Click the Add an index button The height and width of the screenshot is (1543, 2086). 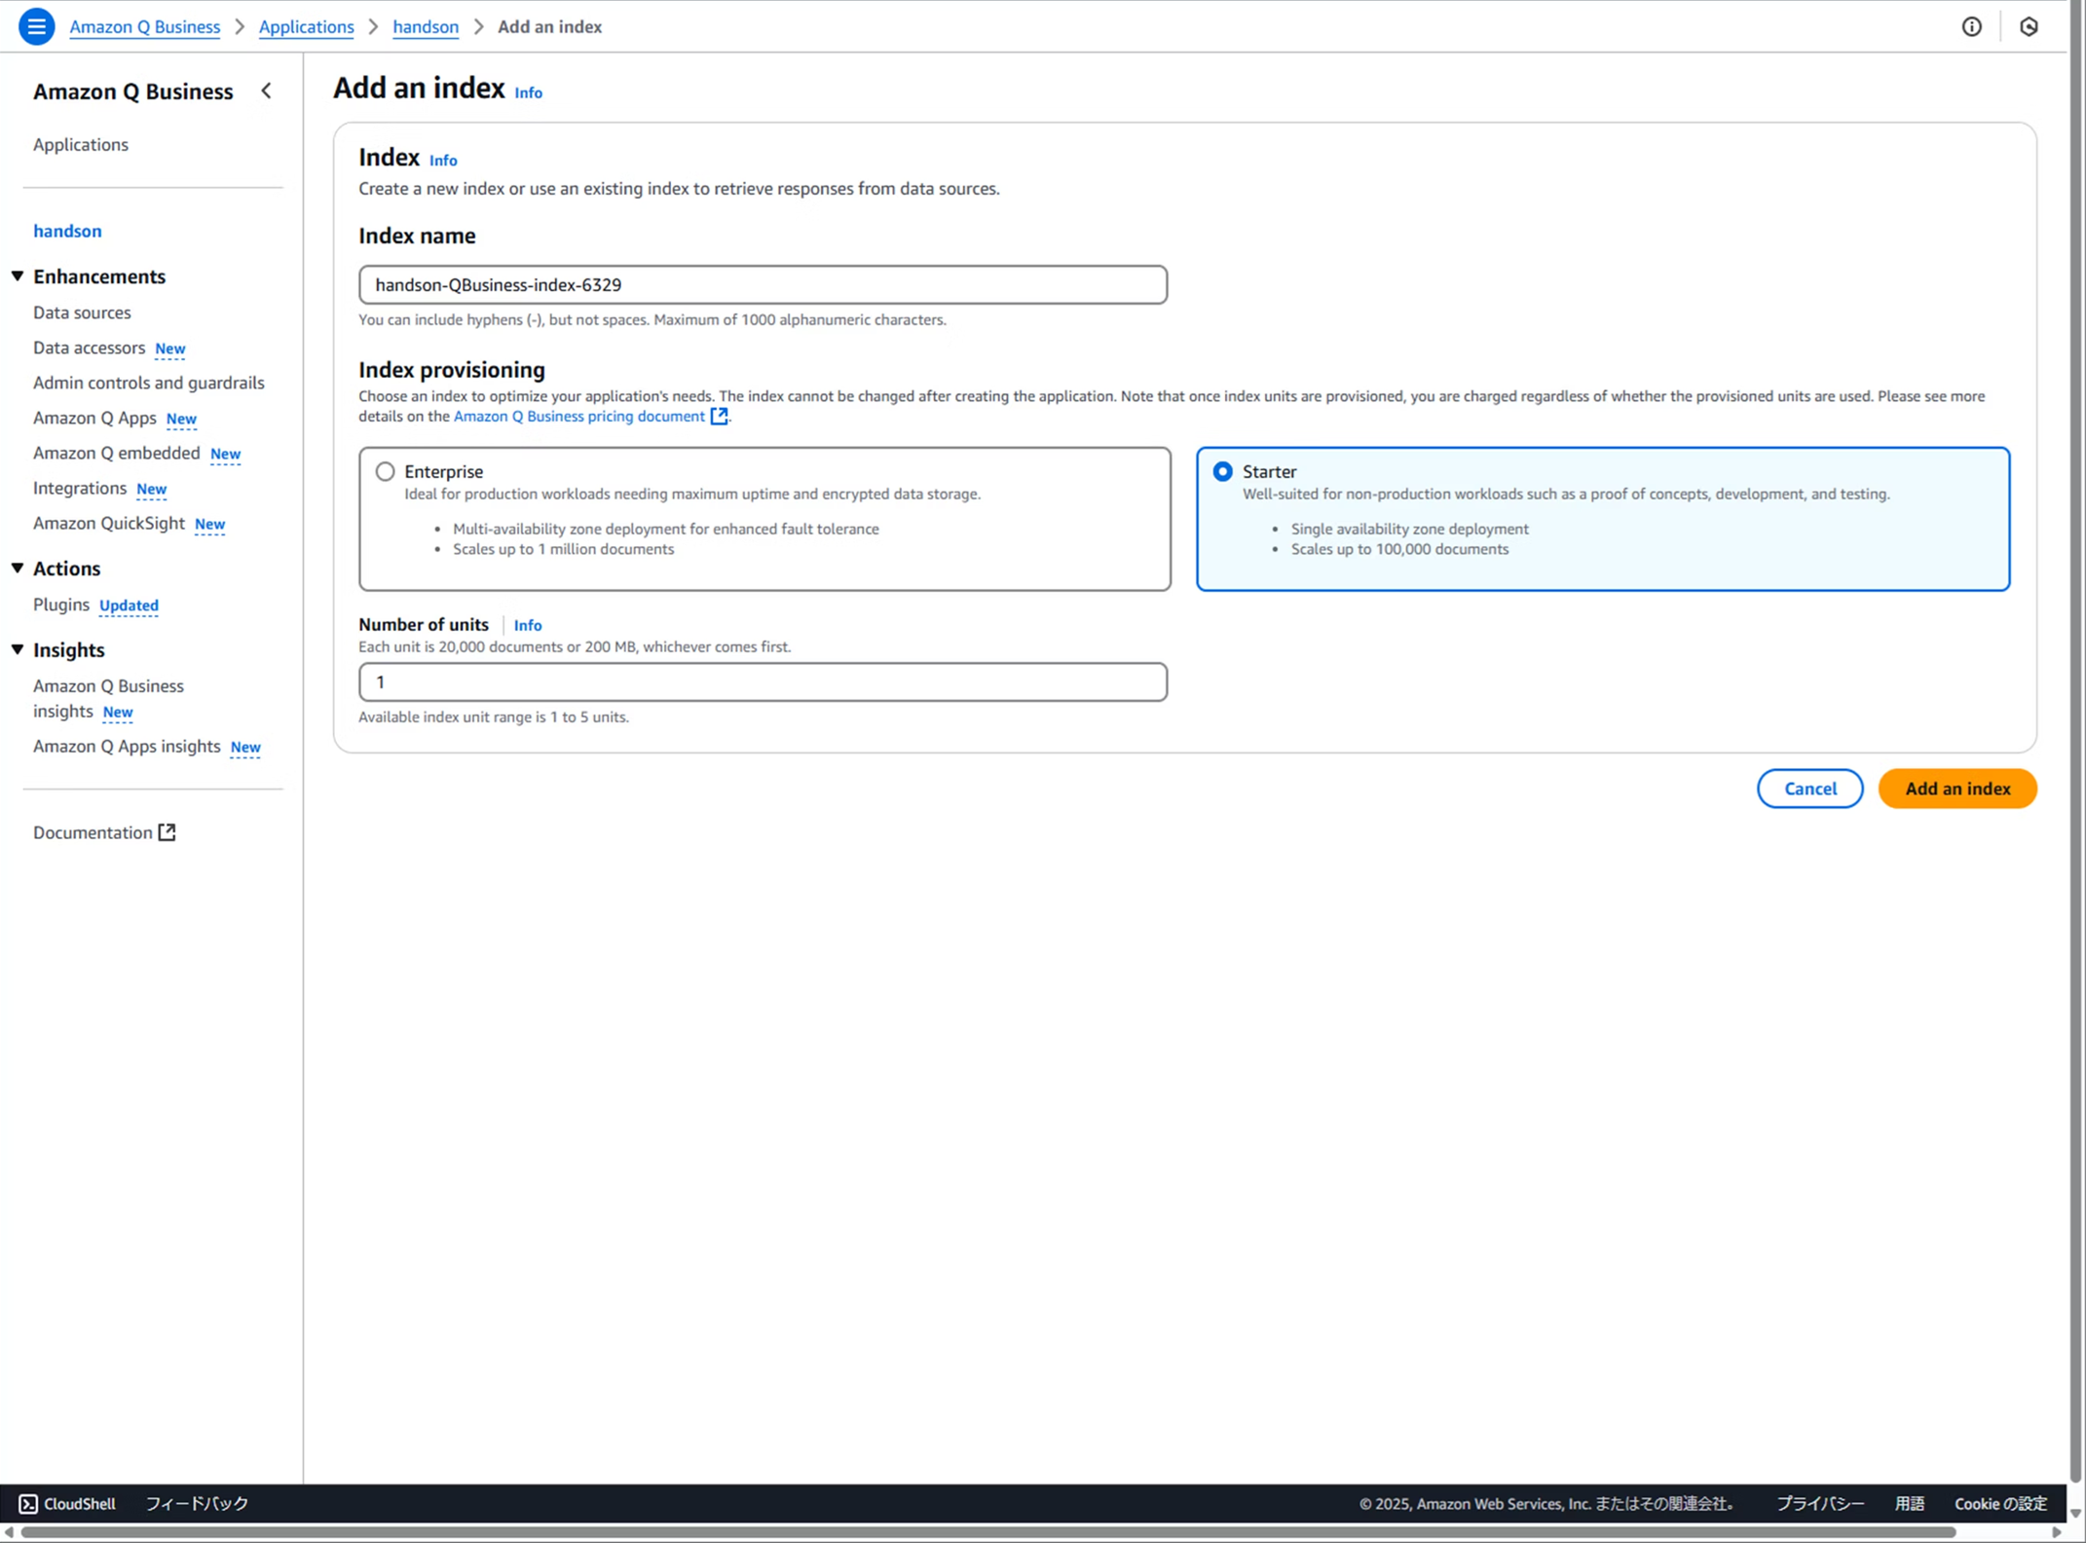1956,789
